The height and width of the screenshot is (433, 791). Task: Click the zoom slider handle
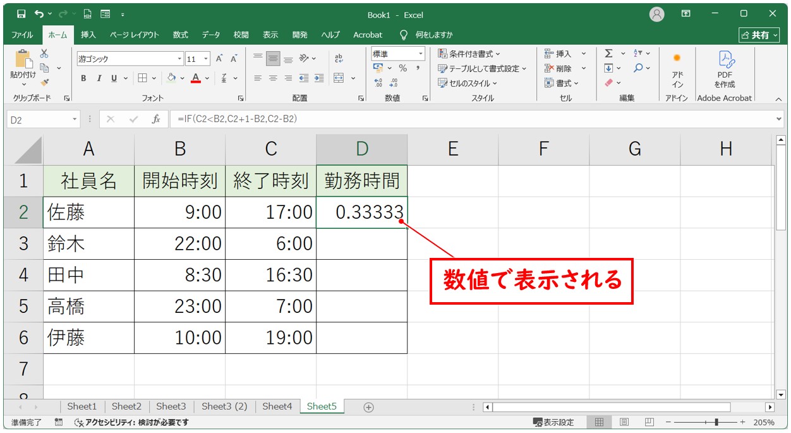[x=715, y=422]
